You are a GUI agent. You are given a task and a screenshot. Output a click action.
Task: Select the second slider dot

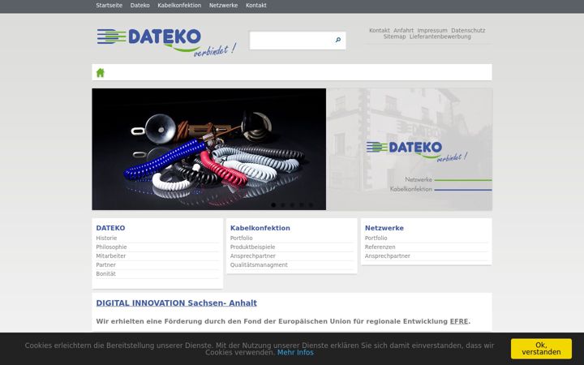283,205
